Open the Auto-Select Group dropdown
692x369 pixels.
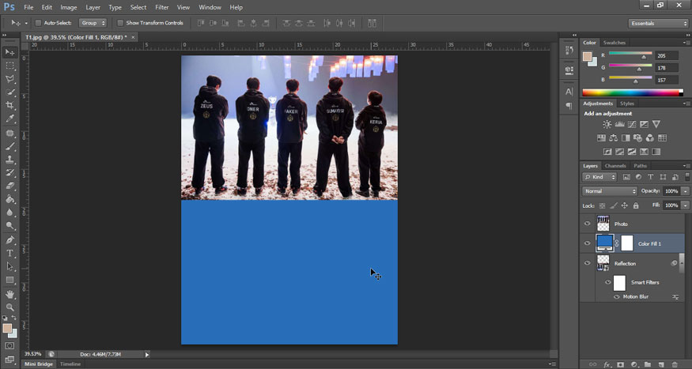tap(92, 23)
